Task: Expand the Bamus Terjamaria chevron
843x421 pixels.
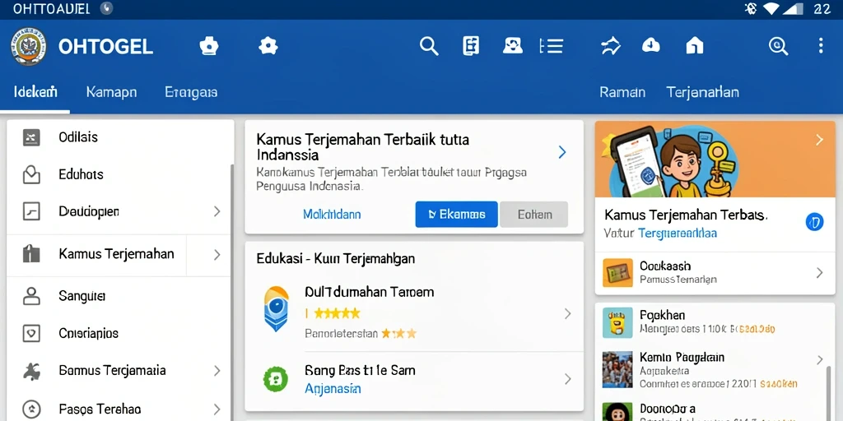Action: coord(217,371)
